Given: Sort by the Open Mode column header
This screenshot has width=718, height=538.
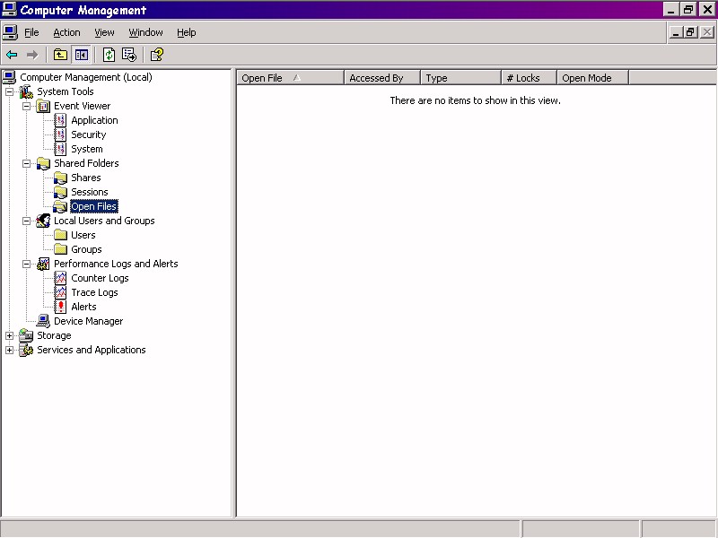Looking at the screenshot, I should pos(593,78).
